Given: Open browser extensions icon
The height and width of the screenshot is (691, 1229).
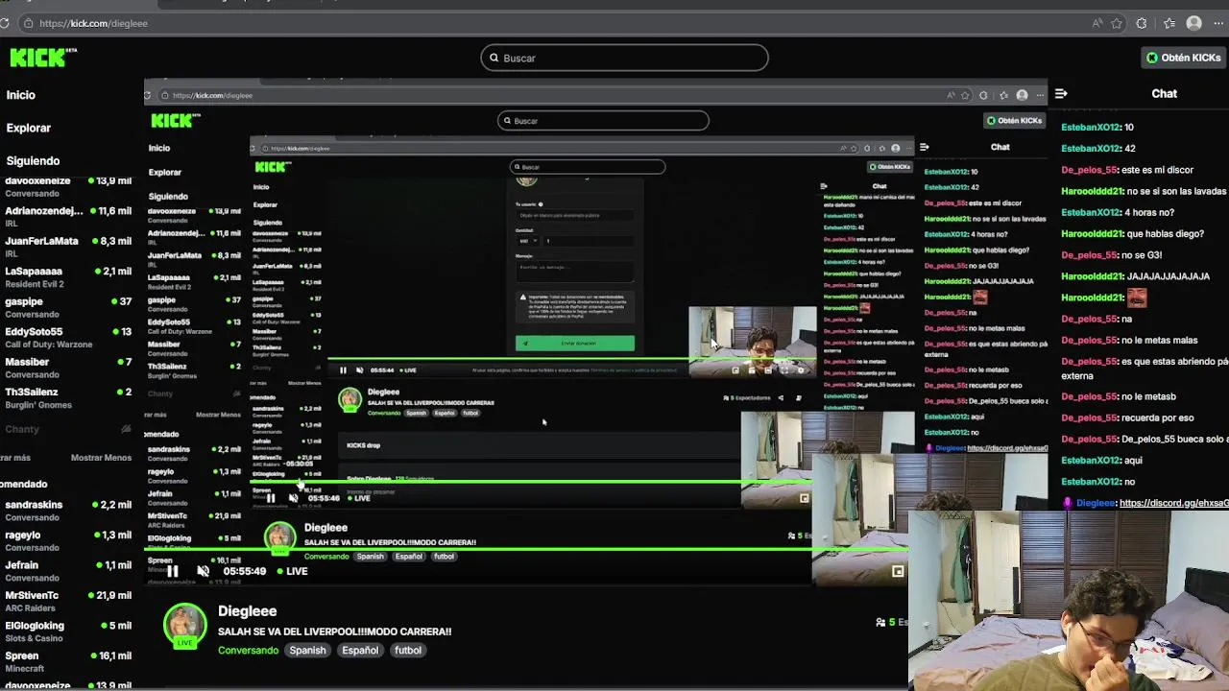Looking at the screenshot, I should point(1142,23).
